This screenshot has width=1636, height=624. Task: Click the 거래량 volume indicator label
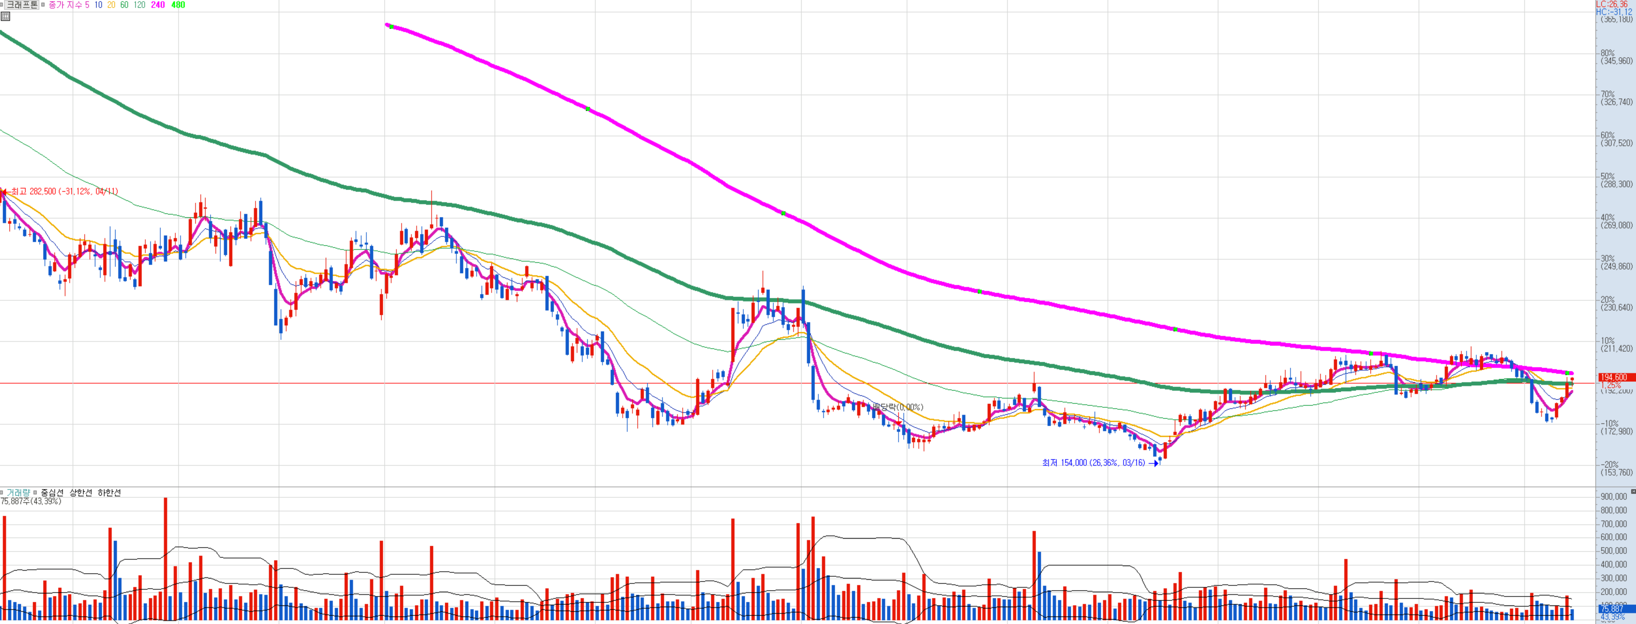tap(18, 493)
